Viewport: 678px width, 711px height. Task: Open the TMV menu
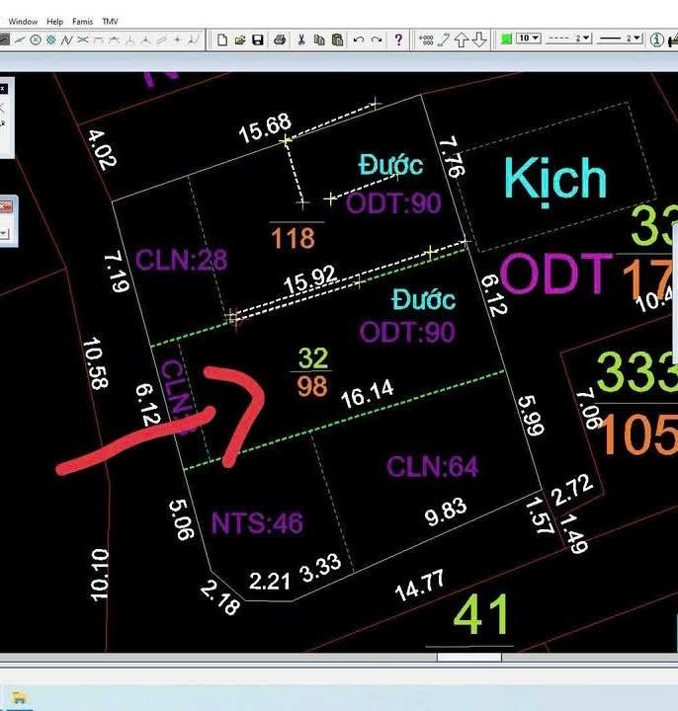[110, 21]
